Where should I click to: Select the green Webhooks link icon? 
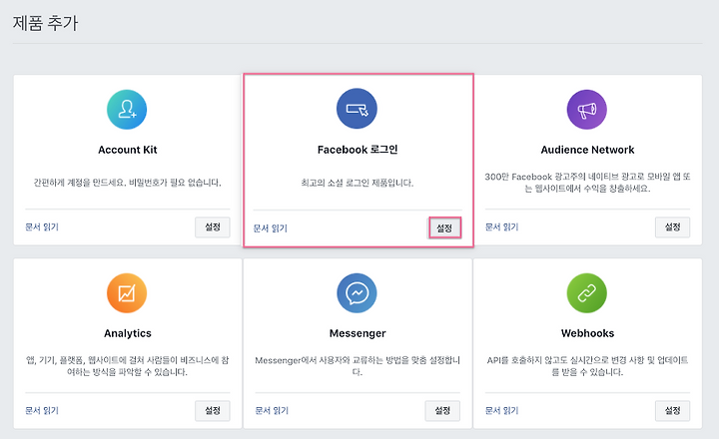(587, 293)
